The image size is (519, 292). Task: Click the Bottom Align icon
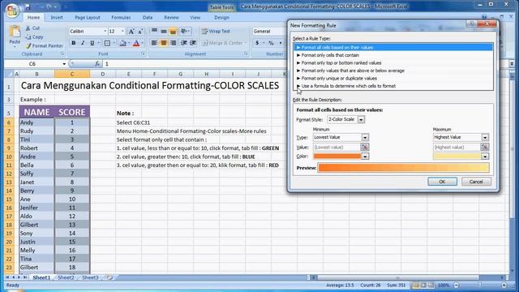pyautogui.click(x=173, y=31)
